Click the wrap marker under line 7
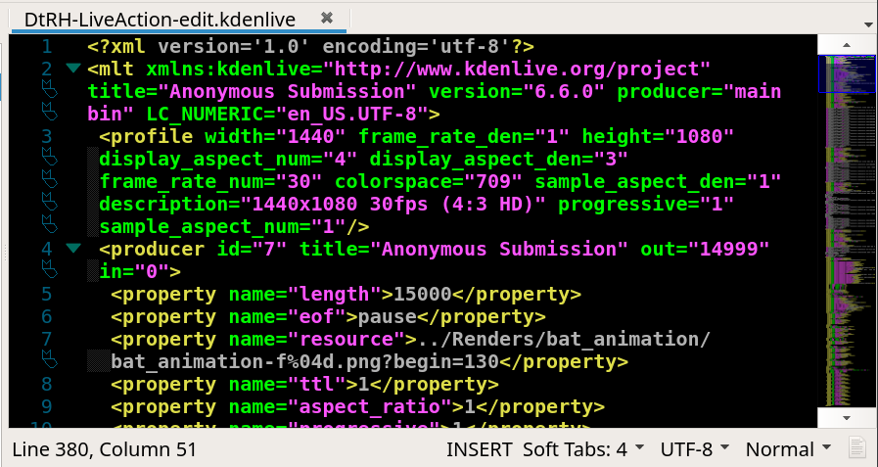This screenshot has width=878, height=467. coord(45,361)
